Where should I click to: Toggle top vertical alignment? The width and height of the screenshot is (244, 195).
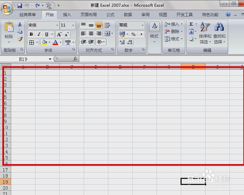tap(83, 25)
